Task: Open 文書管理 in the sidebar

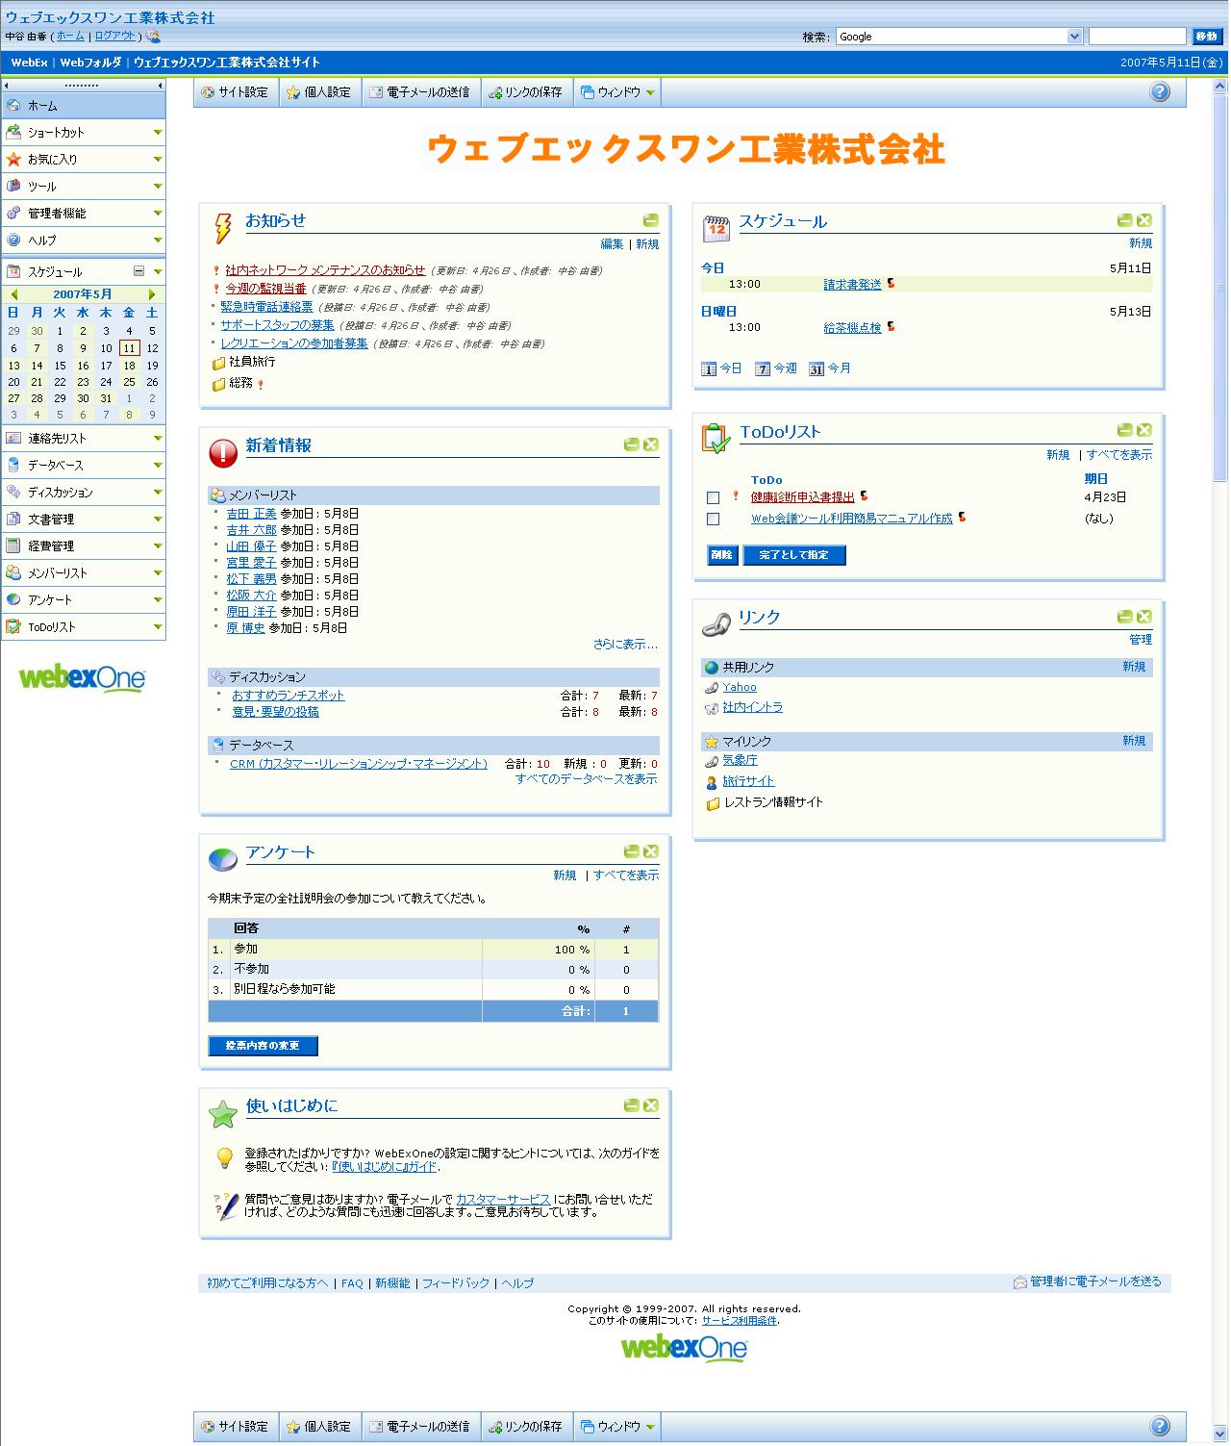Action: [83, 520]
